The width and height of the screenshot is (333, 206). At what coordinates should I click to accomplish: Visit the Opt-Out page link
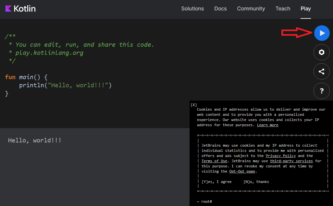[242, 171]
